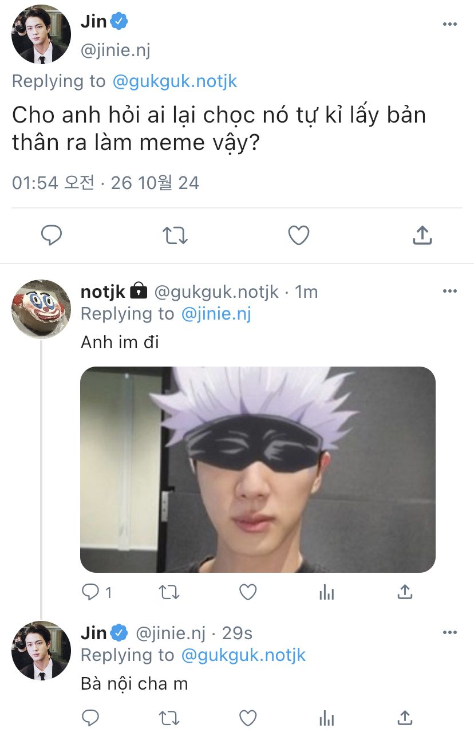Share Jin's main tweet
Image resolution: width=474 pixels, height=732 pixels.
[x=422, y=235]
